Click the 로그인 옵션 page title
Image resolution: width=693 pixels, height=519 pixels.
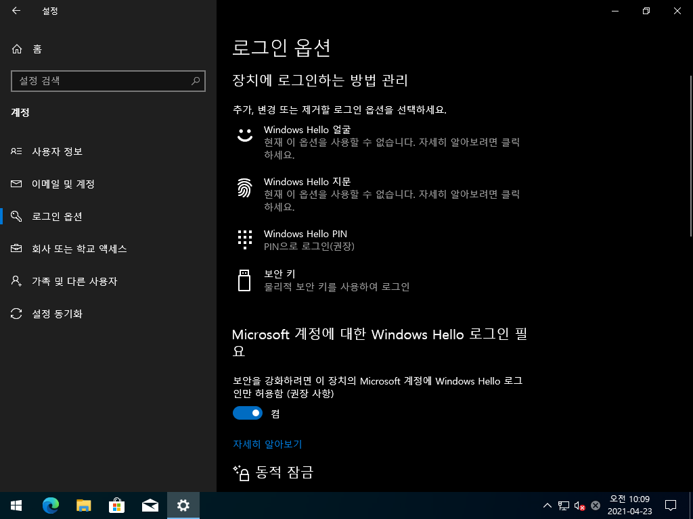coord(282,48)
